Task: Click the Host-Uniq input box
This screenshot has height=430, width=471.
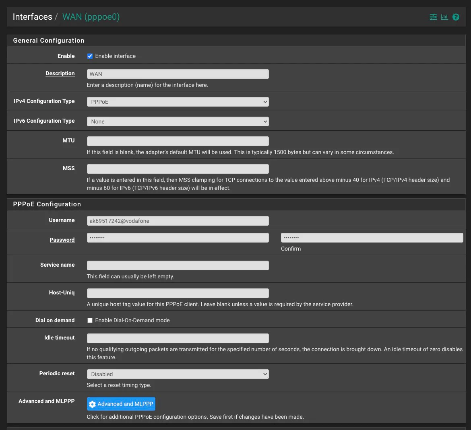Action: (178, 292)
